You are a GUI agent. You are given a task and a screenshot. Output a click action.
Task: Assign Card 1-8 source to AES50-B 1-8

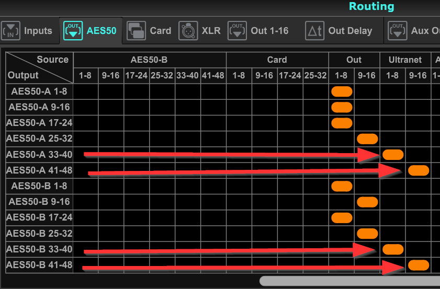point(239,186)
